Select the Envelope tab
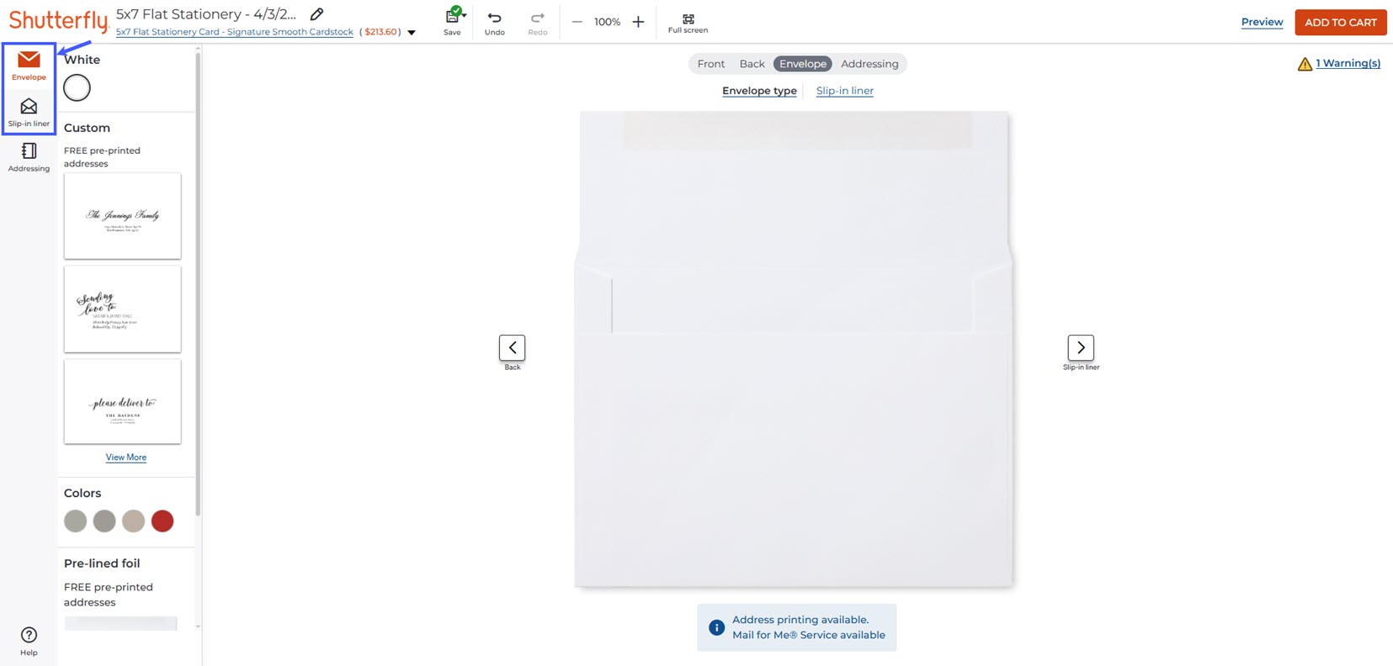Viewport: 1393px width, 666px height. (803, 64)
